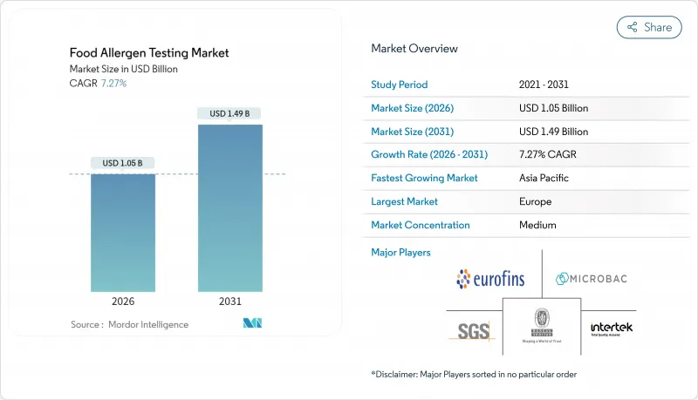Click the USD 1.49 B bar label

(229, 113)
